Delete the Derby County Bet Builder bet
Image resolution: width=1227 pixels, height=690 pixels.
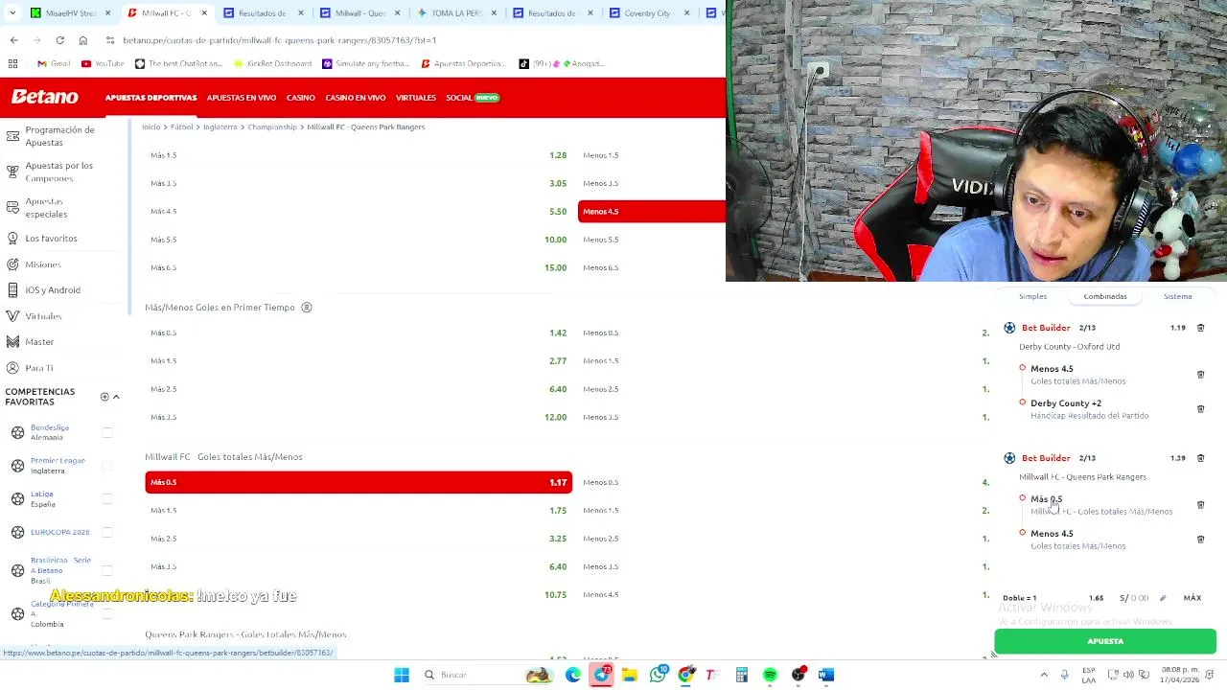(x=1200, y=328)
